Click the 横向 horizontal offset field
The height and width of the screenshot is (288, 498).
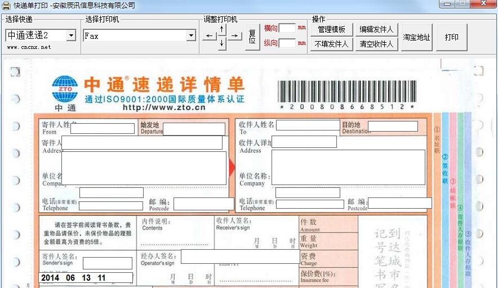[x=287, y=28]
